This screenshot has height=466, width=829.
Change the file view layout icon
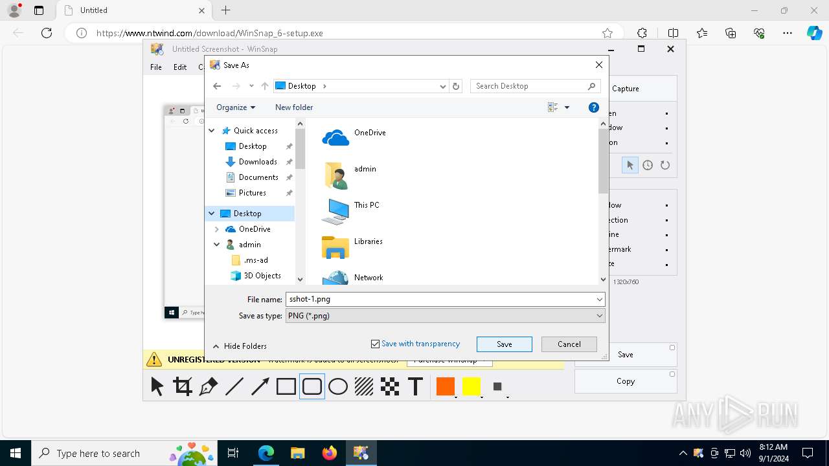[x=553, y=107]
